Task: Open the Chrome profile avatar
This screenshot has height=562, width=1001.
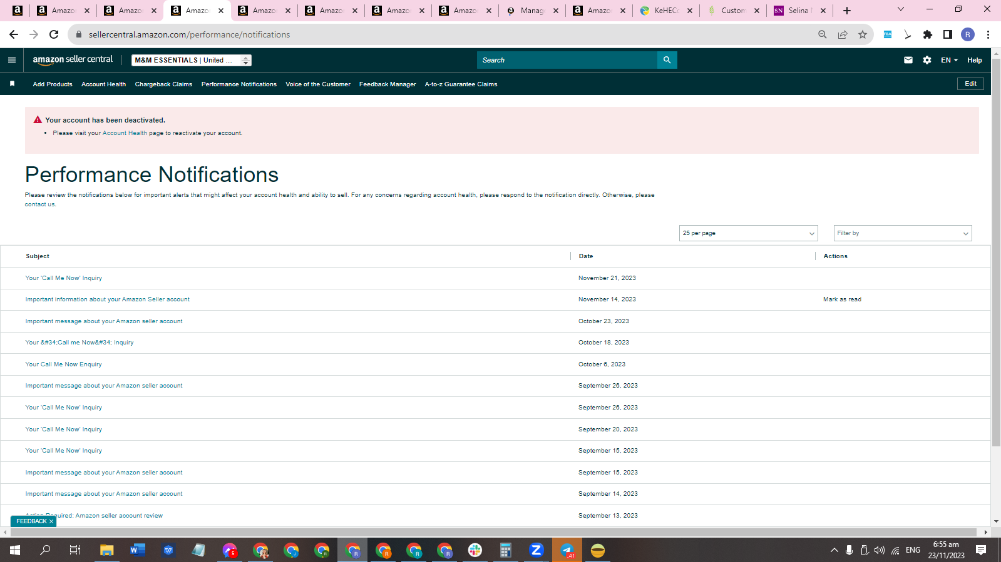Action: (x=968, y=34)
